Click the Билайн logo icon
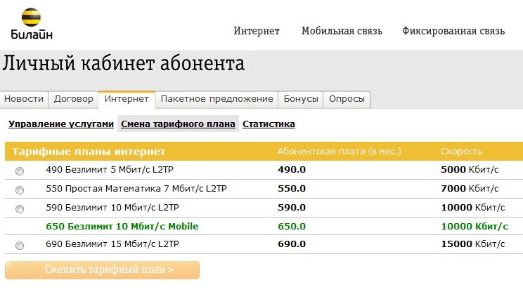 pos(32,18)
